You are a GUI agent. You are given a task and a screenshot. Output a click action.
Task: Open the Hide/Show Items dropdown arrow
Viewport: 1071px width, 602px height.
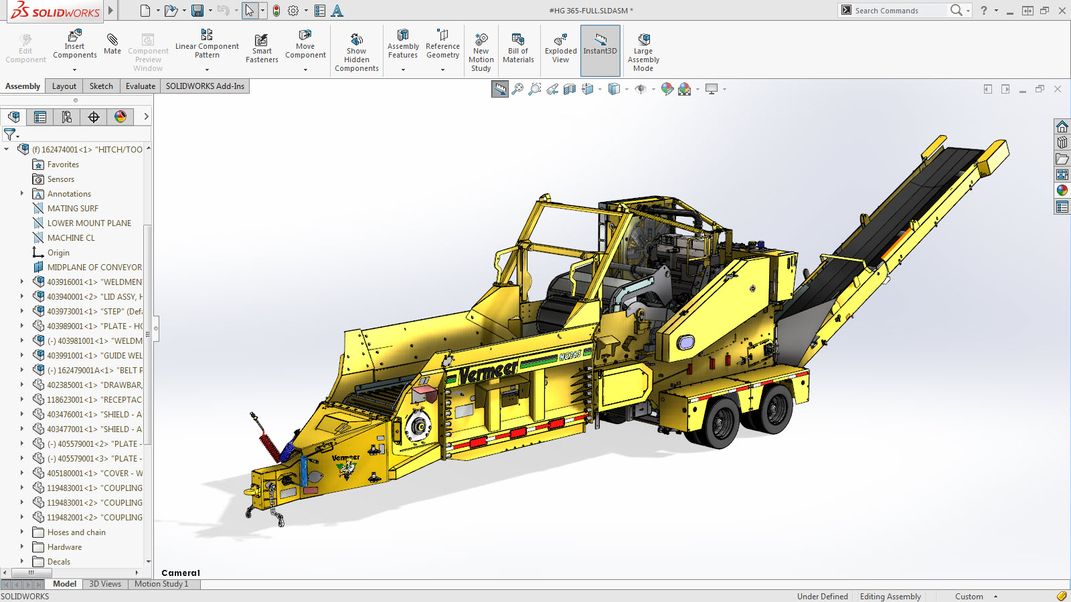[x=653, y=90]
